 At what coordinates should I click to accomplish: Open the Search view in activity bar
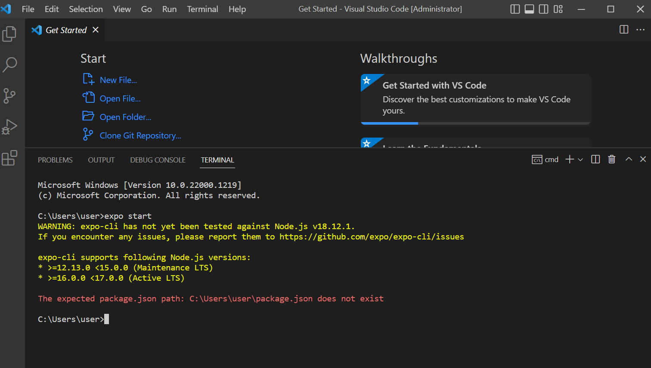(9, 65)
